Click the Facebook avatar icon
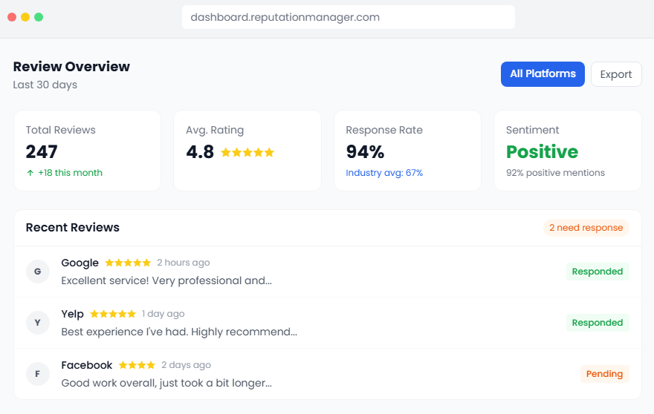 [x=38, y=374]
